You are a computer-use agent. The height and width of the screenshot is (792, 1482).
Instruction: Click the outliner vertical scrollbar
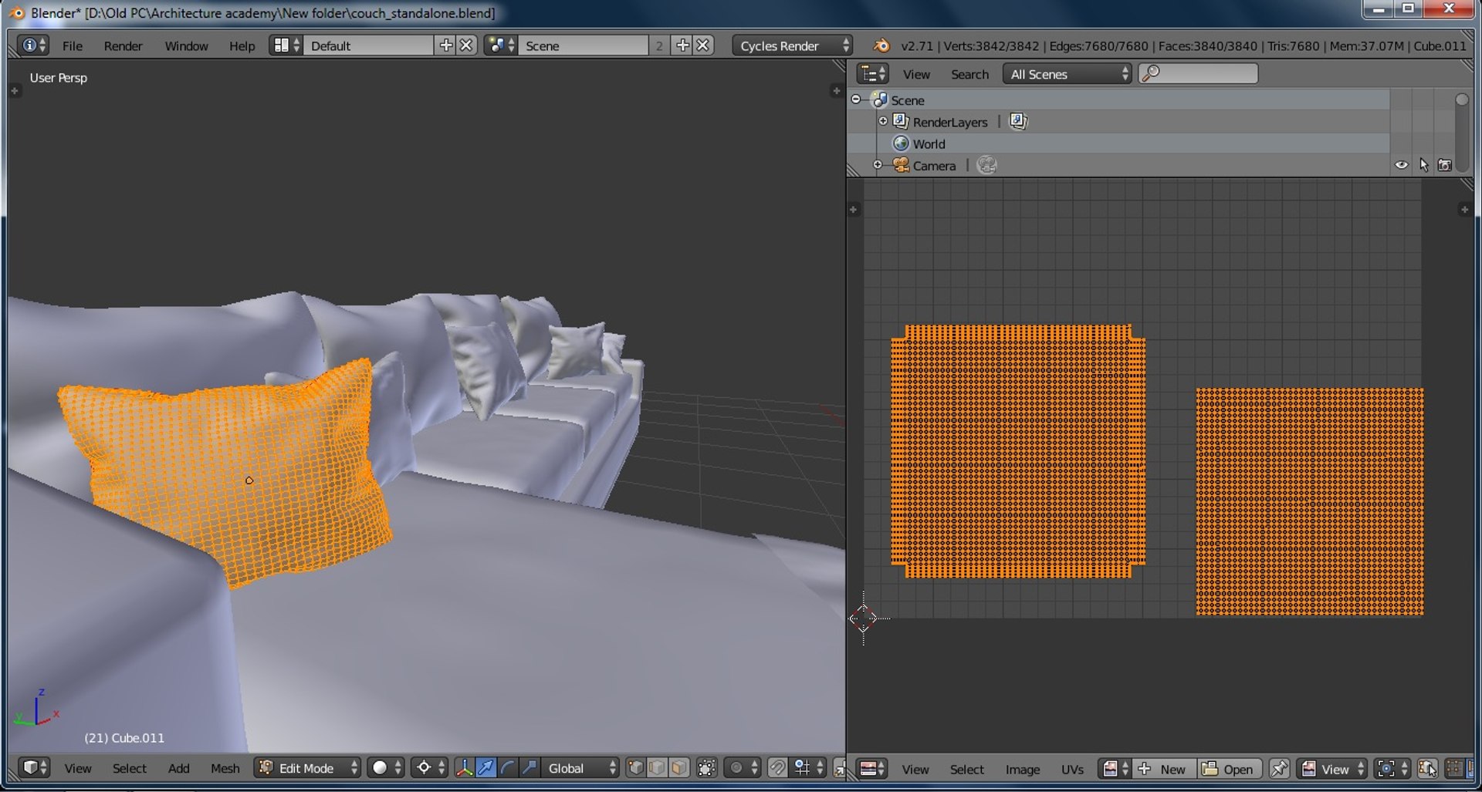click(1461, 131)
